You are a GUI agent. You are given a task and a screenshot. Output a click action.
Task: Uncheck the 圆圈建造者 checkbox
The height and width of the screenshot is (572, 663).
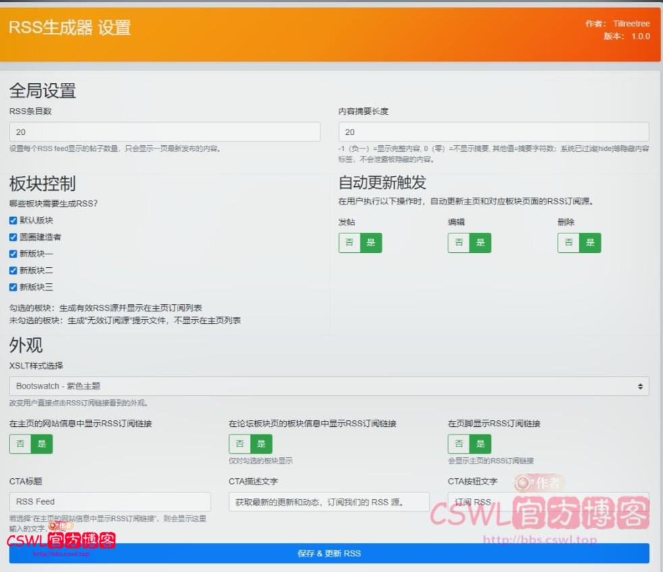point(12,237)
